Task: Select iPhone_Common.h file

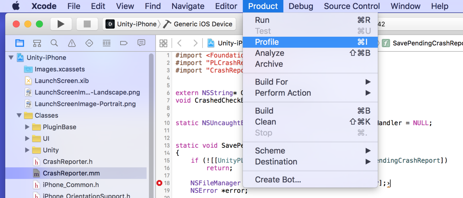Action: (x=71, y=185)
